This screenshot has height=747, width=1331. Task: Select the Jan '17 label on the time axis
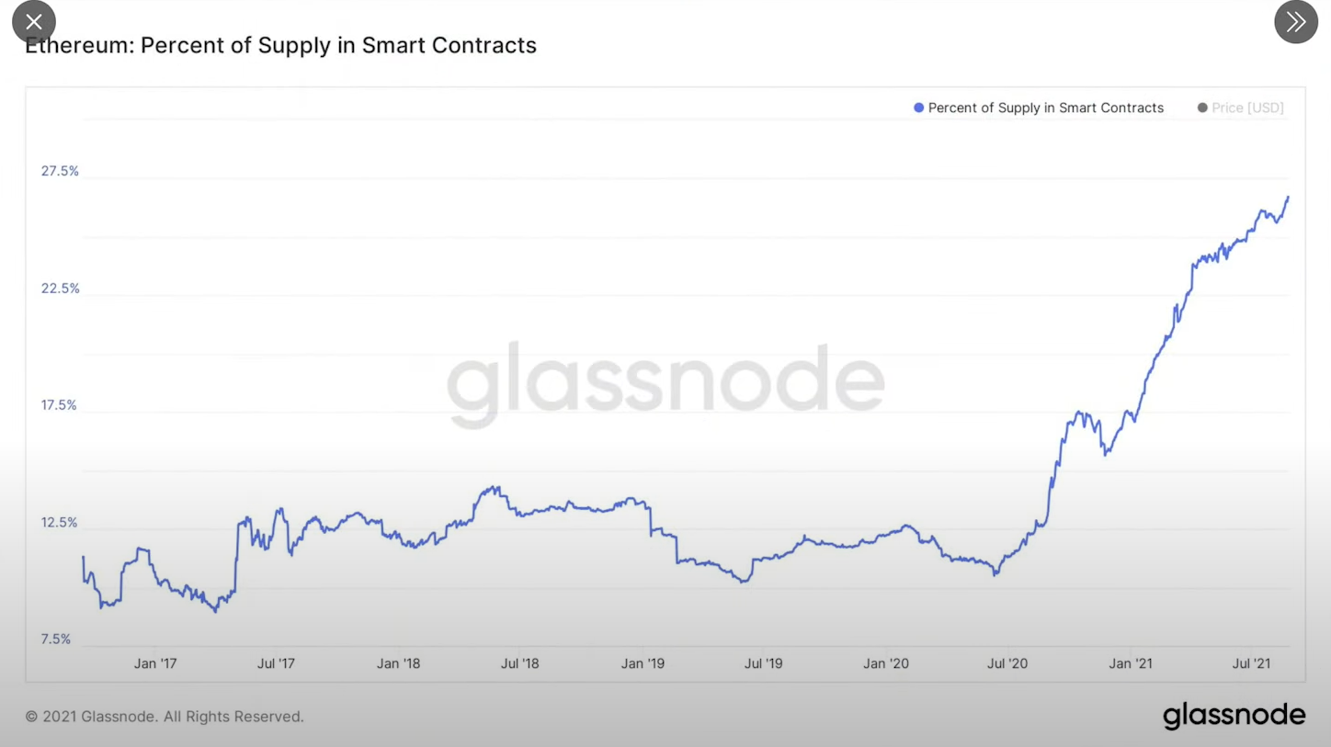pyautogui.click(x=155, y=663)
